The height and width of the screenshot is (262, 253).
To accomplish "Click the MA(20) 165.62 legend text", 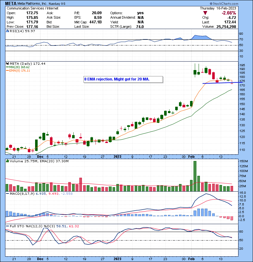I will coord(19,67).
